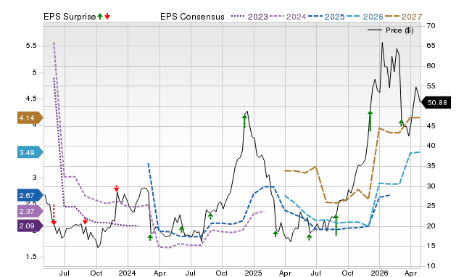The image size is (464, 277).
Task: Click the 15 tick on the price axis
Action: point(431,246)
